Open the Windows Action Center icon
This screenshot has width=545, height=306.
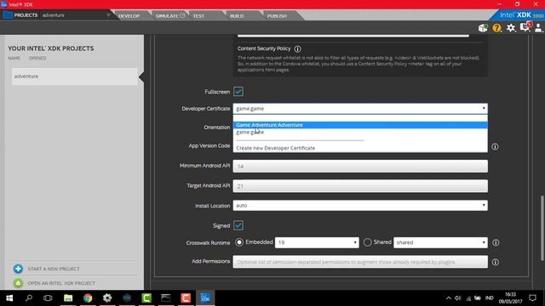point(532,298)
